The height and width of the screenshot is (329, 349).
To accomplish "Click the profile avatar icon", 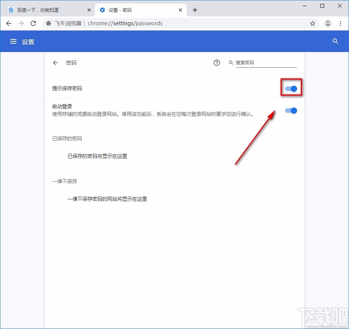I will point(328,23).
